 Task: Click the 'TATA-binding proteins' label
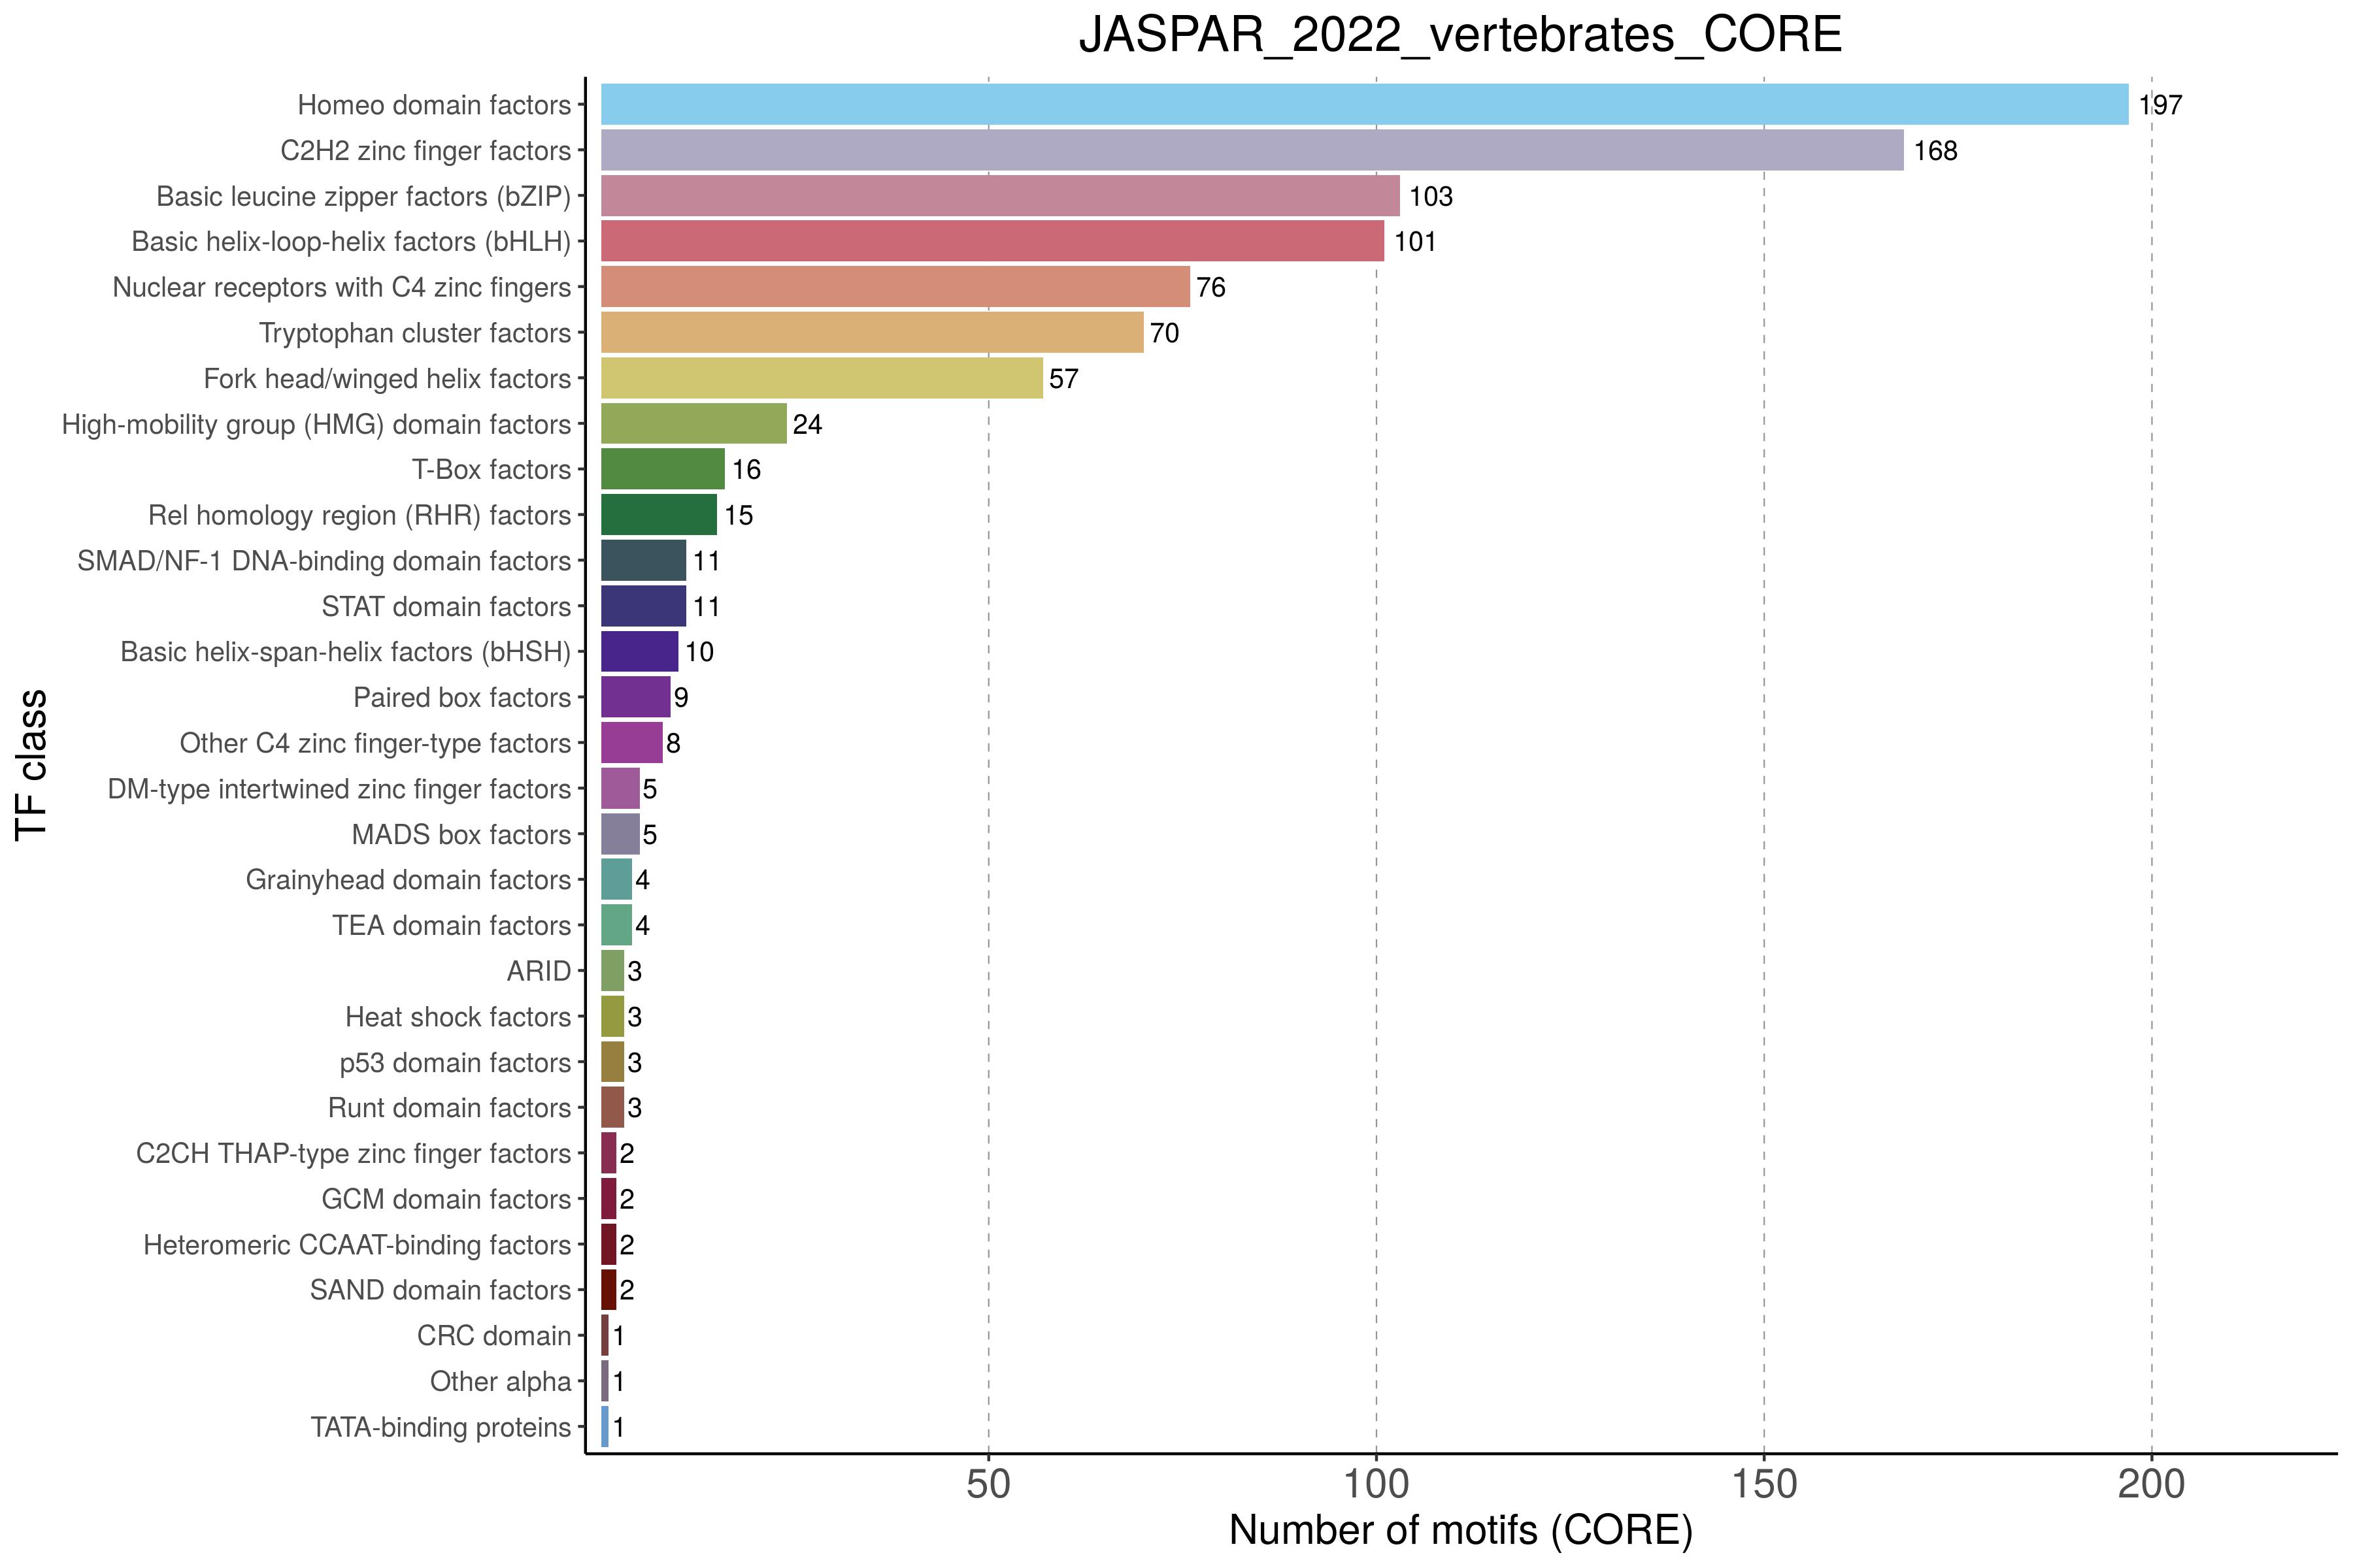click(x=440, y=1427)
